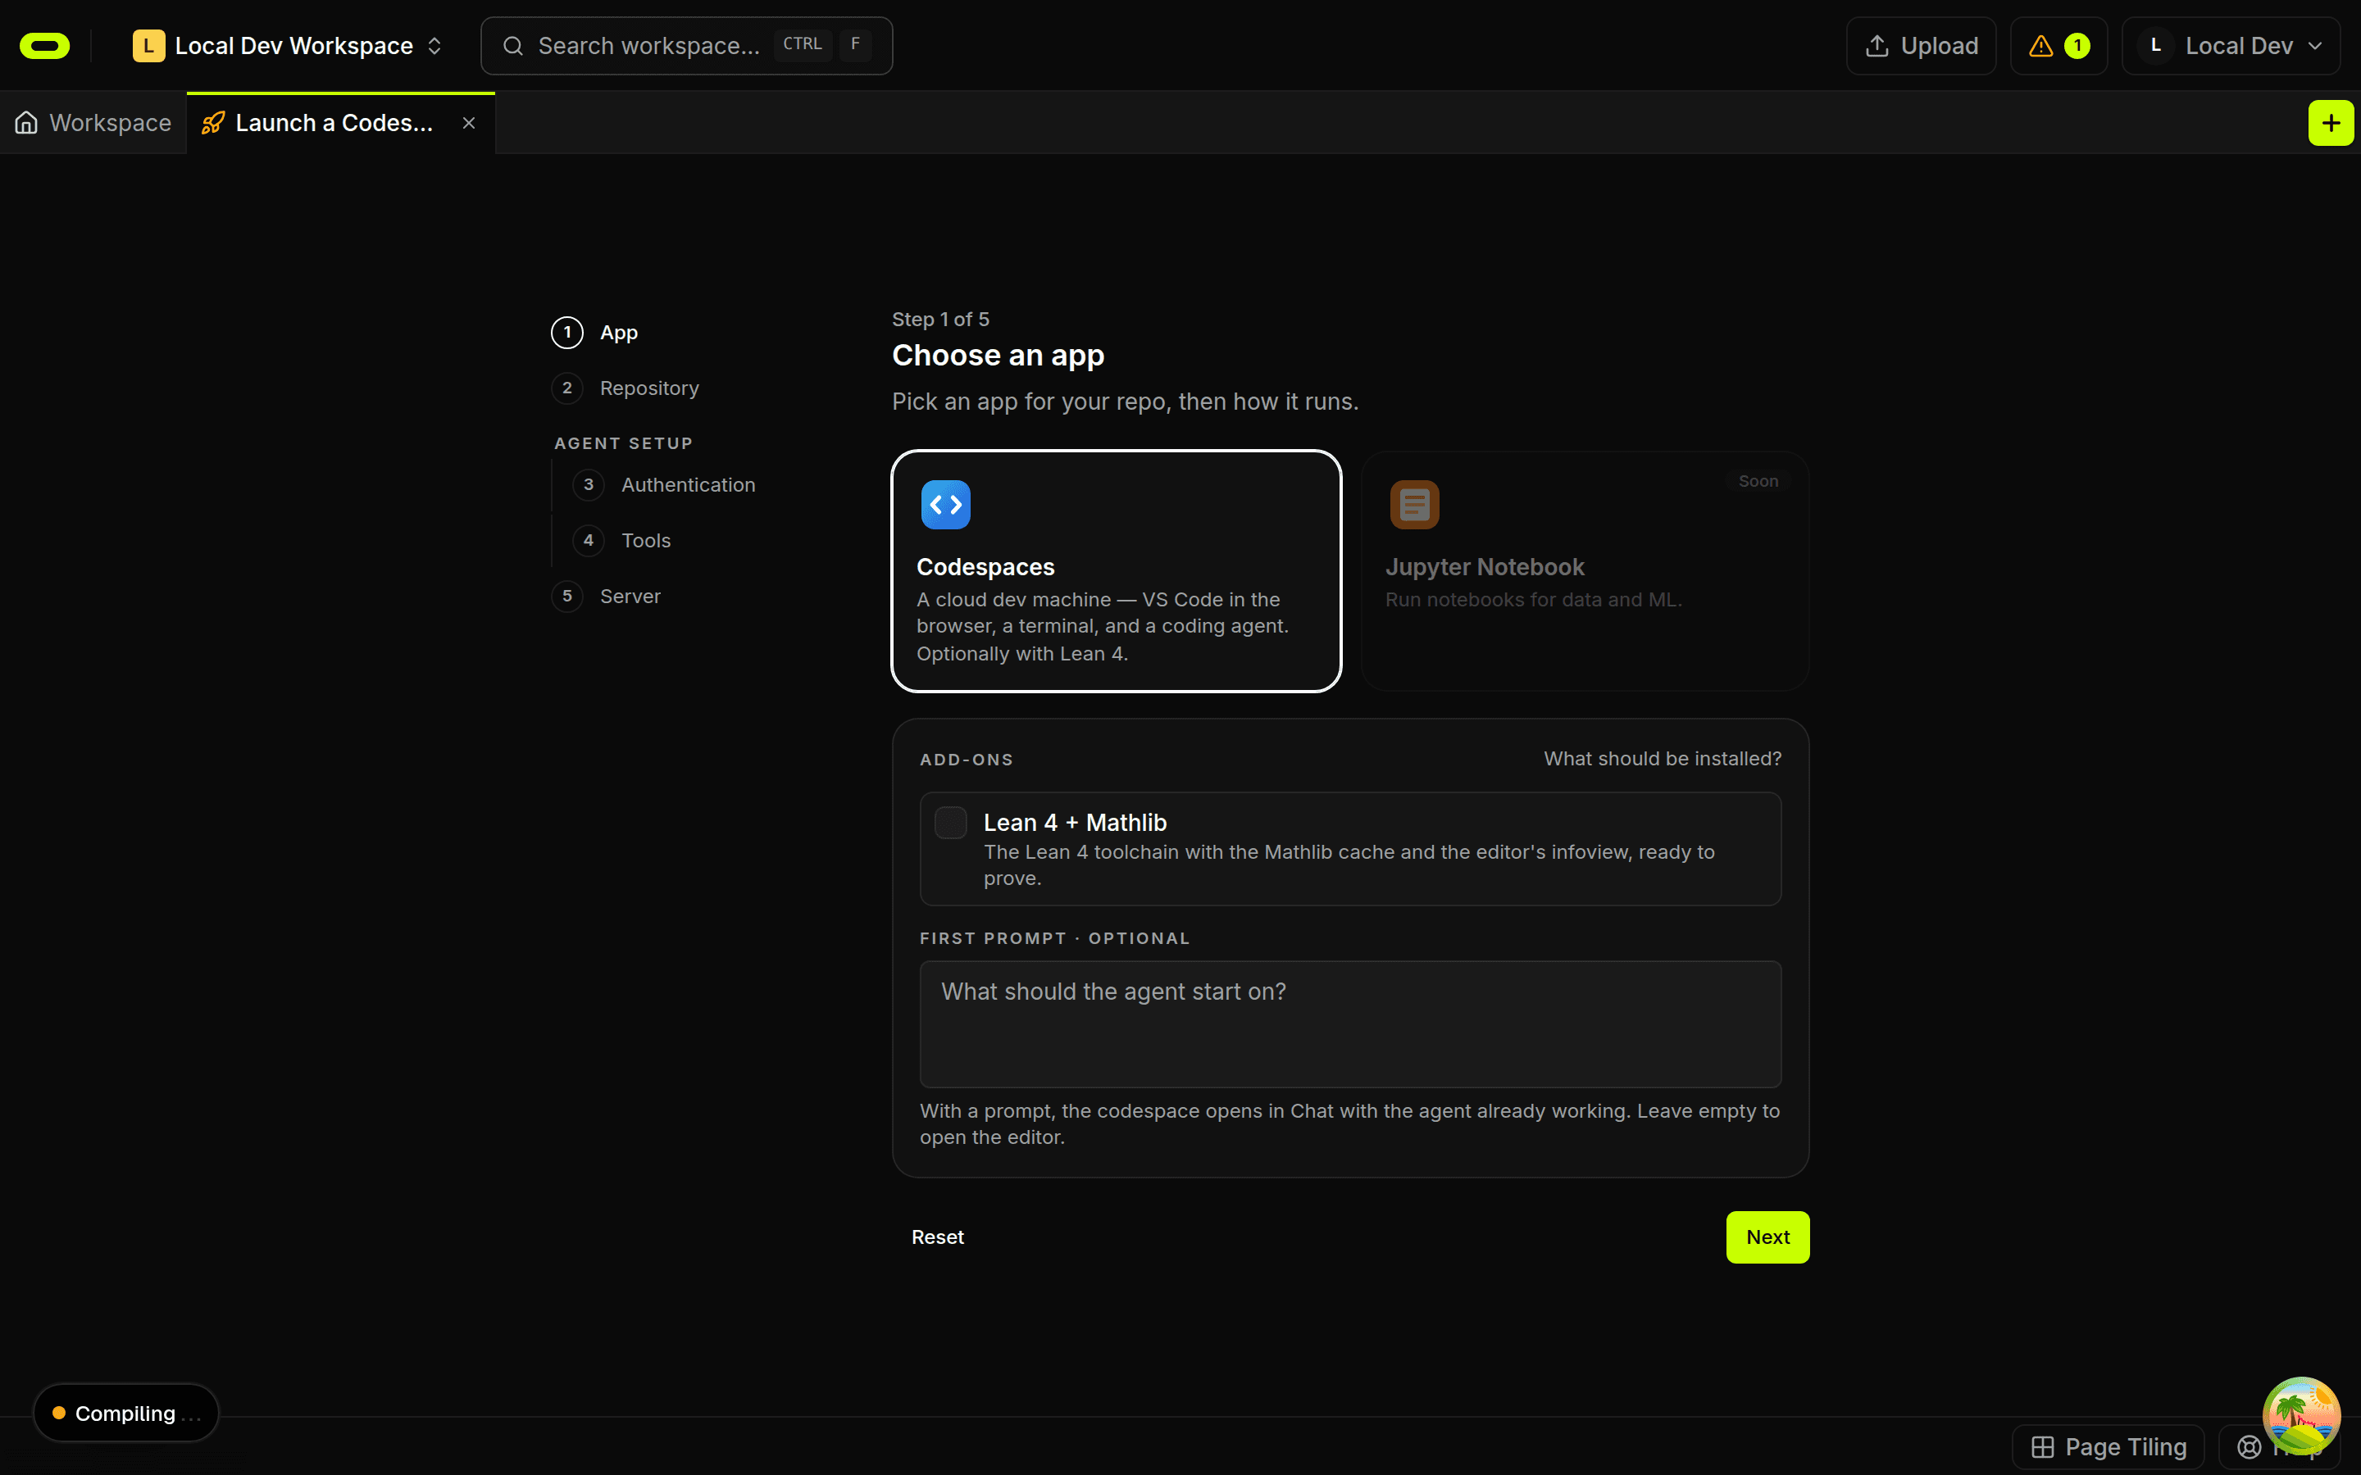
Task: Click the tropical island avatar
Action: point(2301,1415)
